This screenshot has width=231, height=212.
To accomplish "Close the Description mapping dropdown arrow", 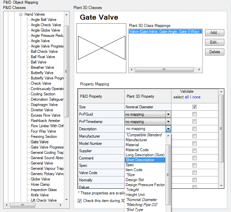I will (168, 129).
